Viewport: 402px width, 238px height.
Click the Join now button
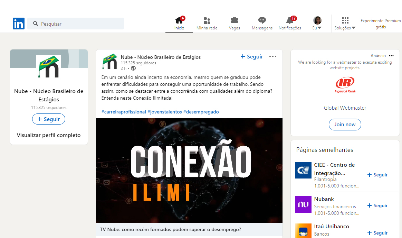tap(345, 125)
